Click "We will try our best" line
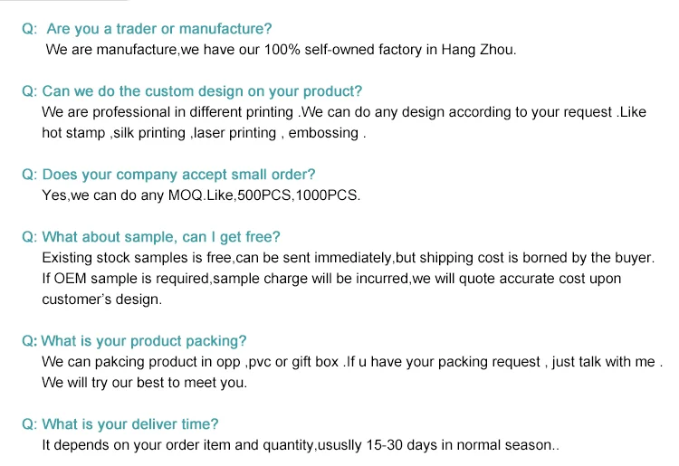Image resolution: width=679 pixels, height=466 pixels. tap(144, 383)
